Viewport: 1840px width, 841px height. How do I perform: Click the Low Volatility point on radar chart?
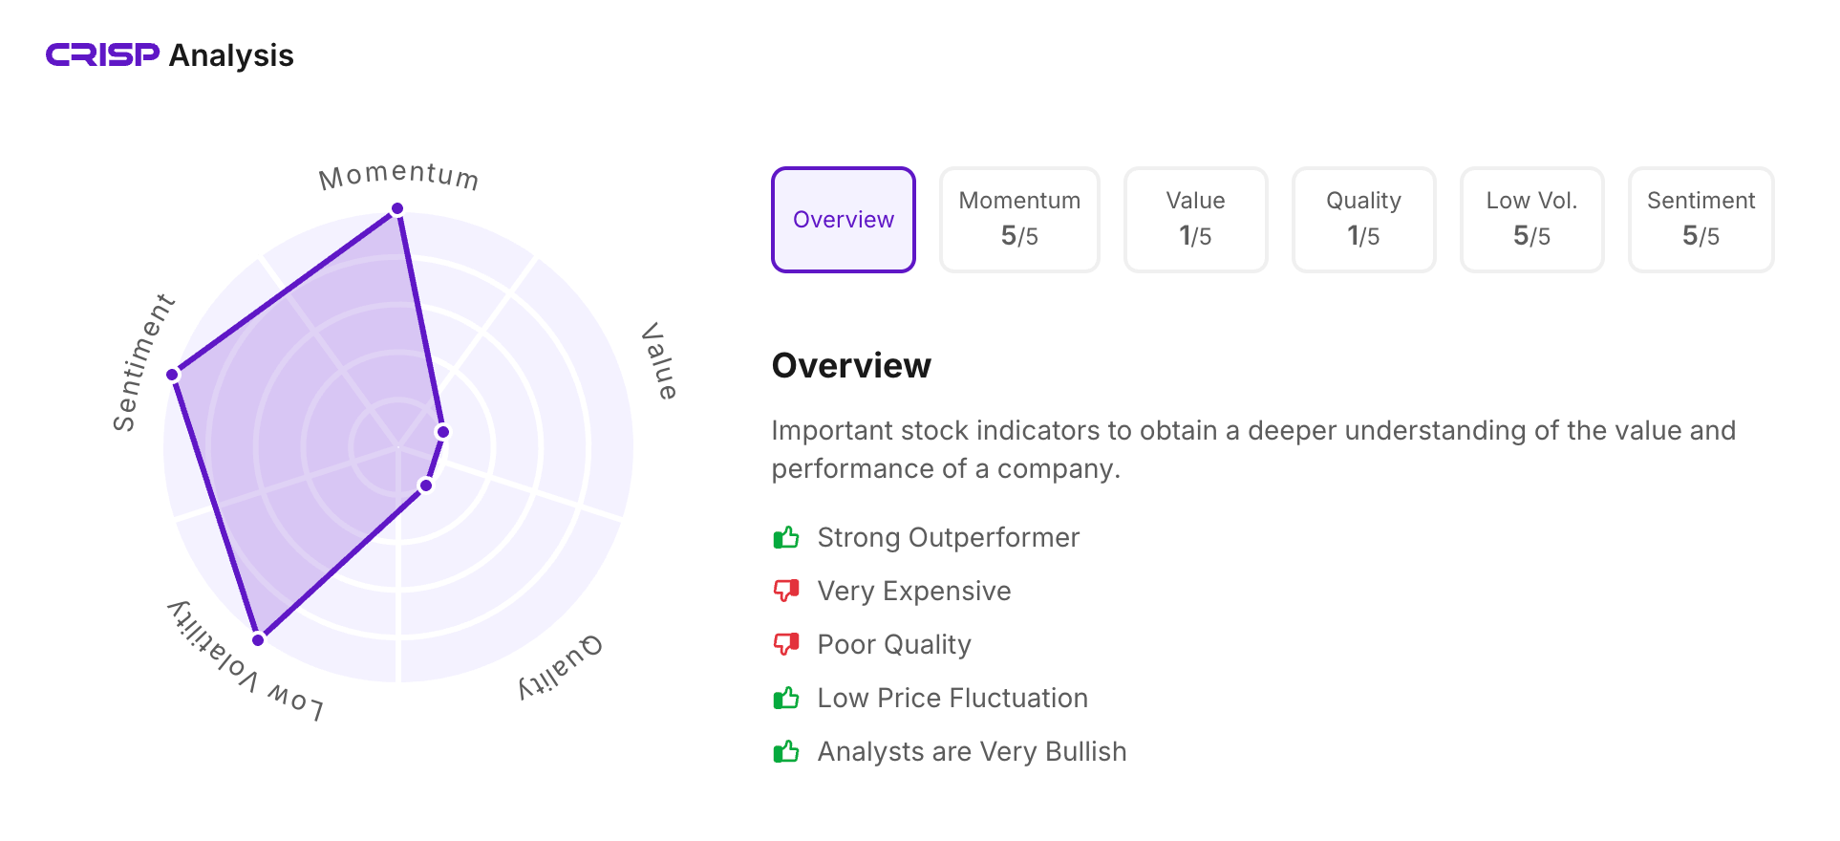point(258,639)
